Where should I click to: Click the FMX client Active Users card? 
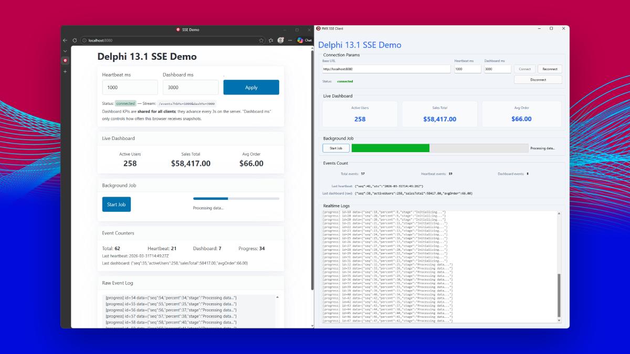click(x=360, y=114)
